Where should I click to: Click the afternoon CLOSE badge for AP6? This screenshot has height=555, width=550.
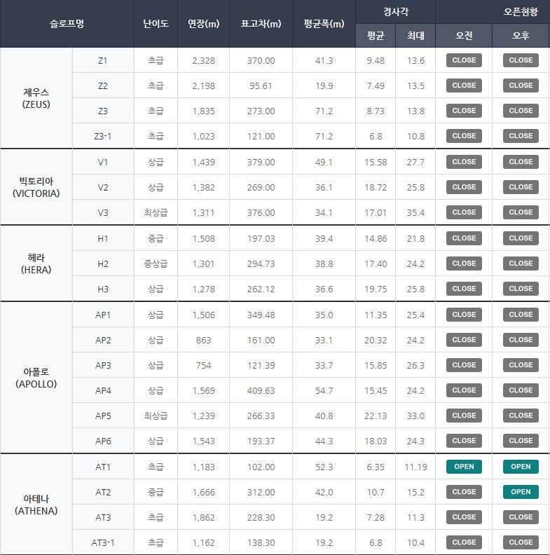click(521, 441)
